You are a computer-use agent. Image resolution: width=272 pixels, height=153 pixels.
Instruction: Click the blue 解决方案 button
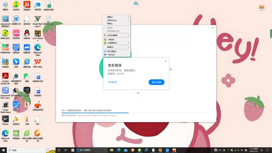point(156,82)
